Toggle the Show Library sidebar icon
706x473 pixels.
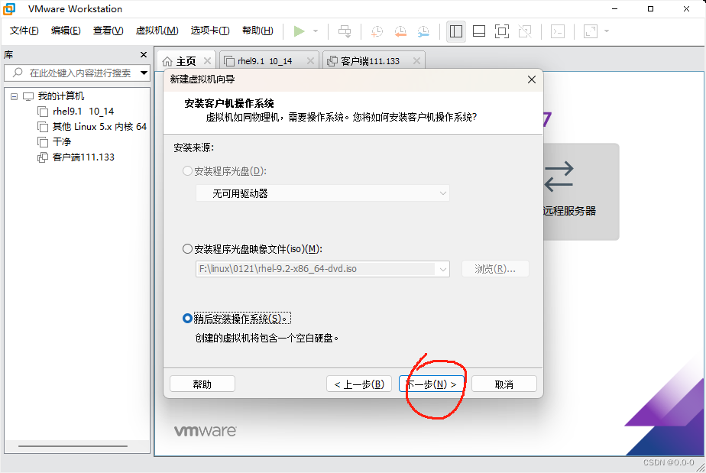coord(455,31)
